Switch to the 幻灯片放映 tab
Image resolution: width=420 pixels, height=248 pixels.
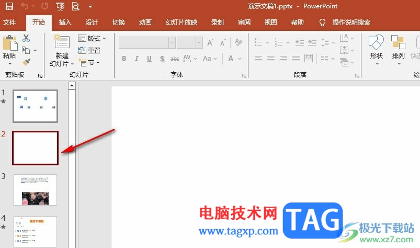click(181, 22)
